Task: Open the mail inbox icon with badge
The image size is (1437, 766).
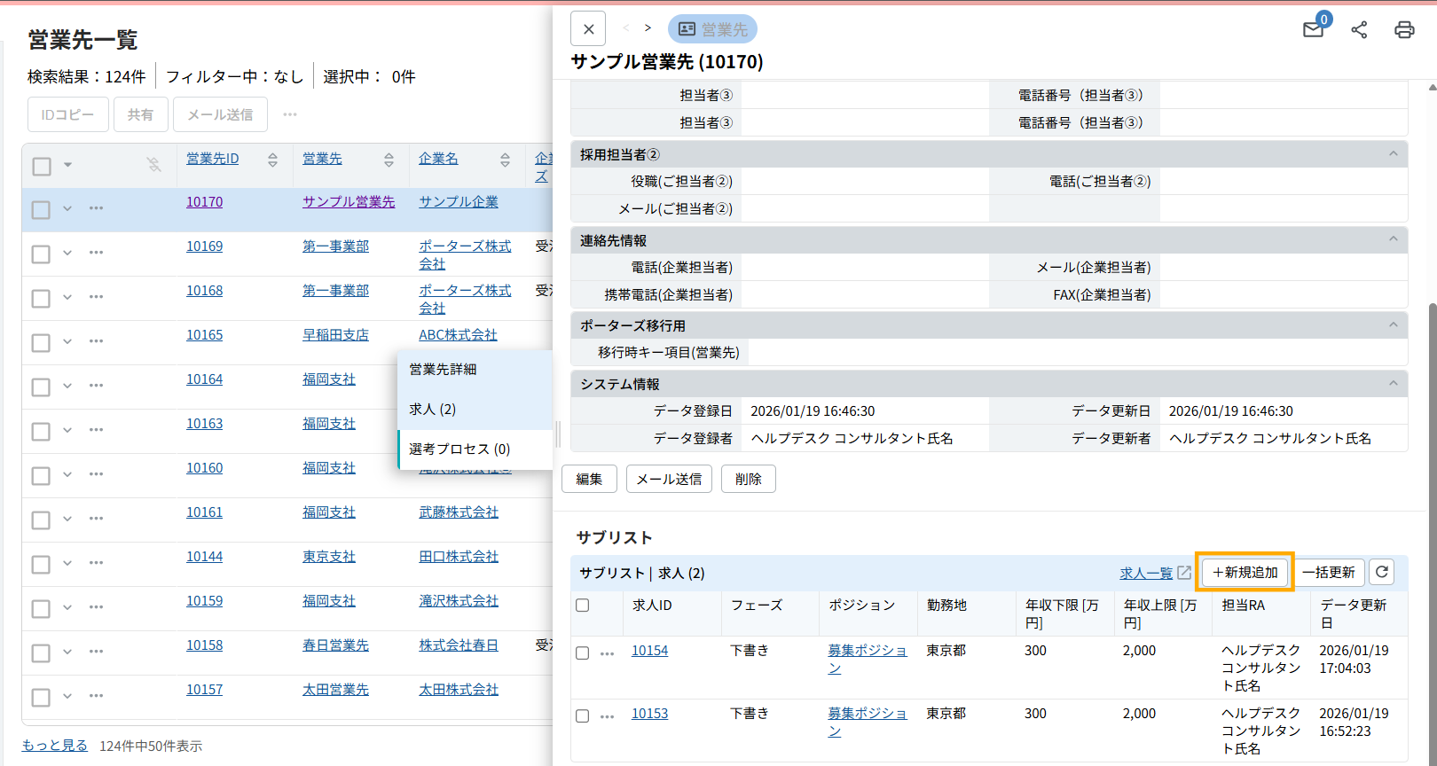Action: (1314, 29)
